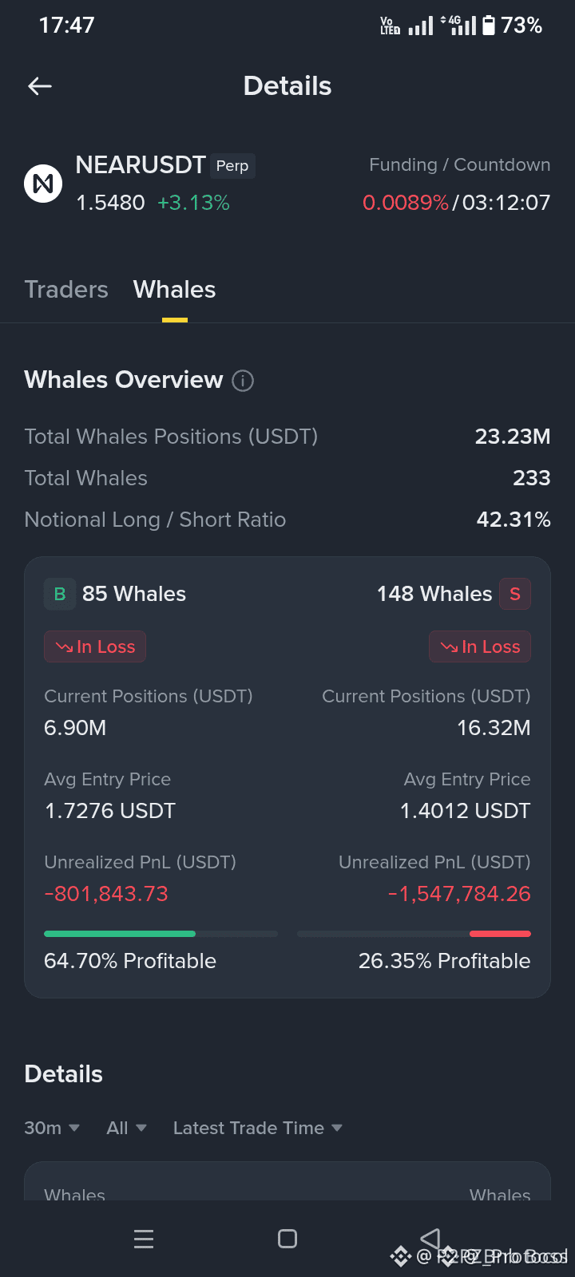Tap the long side In Loss tag
575x1277 pixels.
(95, 646)
